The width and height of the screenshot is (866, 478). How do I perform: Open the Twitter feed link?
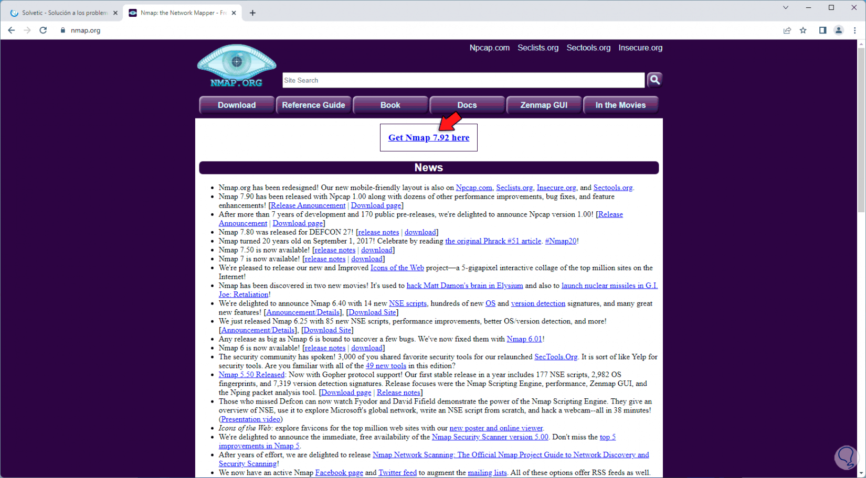(x=397, y=473)
